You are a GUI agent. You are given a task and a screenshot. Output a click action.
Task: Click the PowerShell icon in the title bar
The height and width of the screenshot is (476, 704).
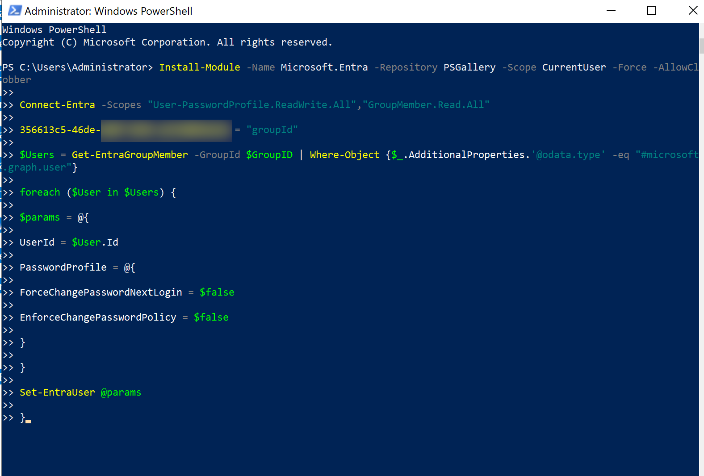point(15,10)
